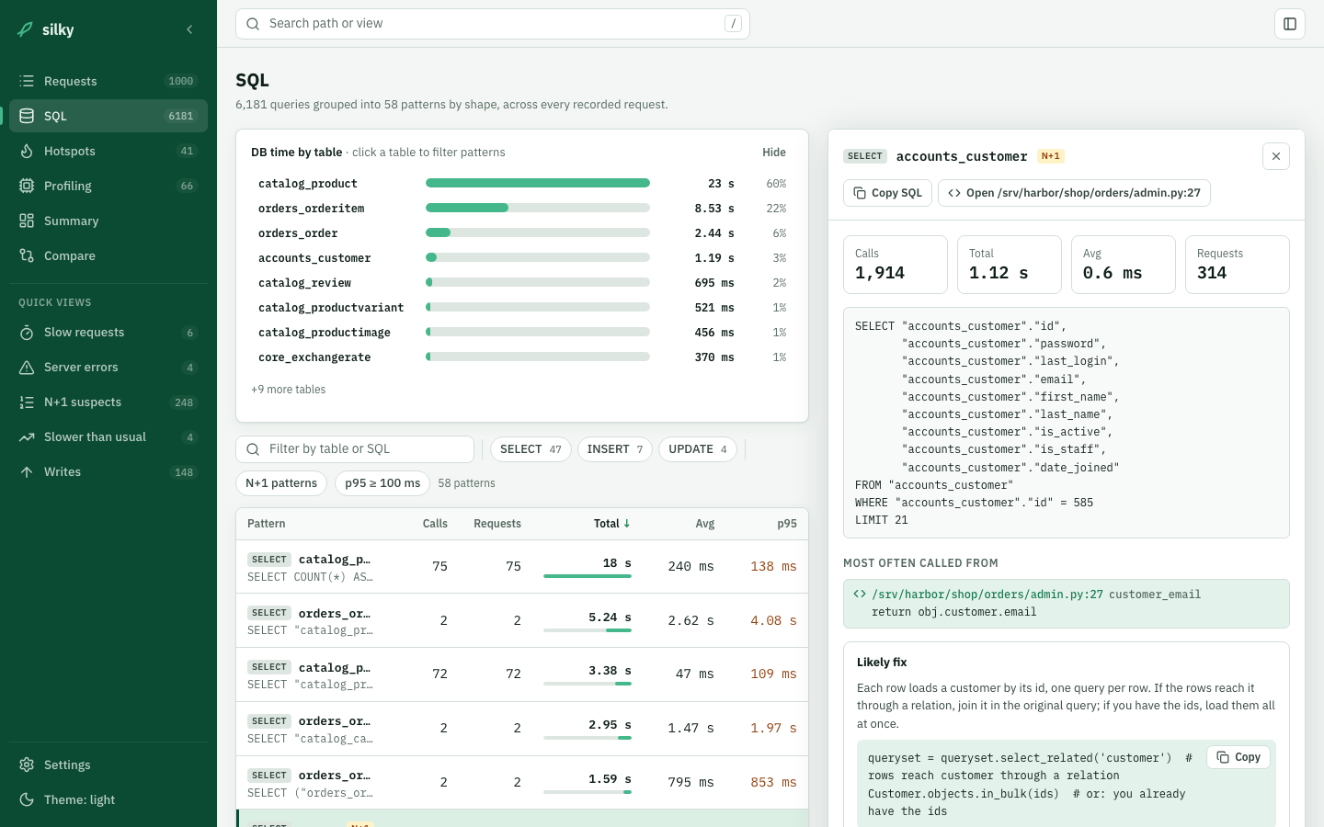Close the accounts_customer detail panel
The height and width of the screenshot is (827, 1324).
(1276, 156)
